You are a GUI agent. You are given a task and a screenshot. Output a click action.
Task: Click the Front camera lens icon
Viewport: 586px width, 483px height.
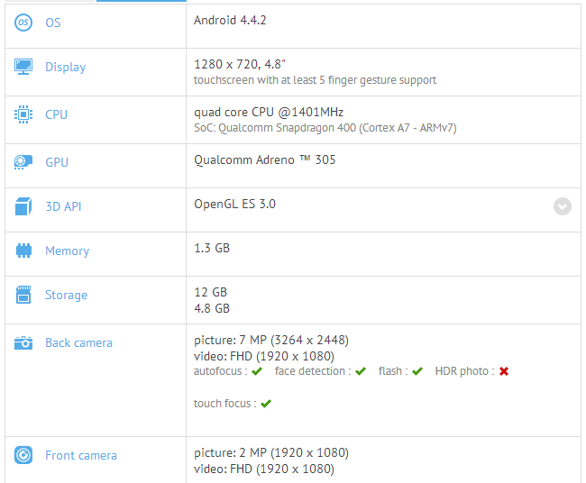(23, 455)
